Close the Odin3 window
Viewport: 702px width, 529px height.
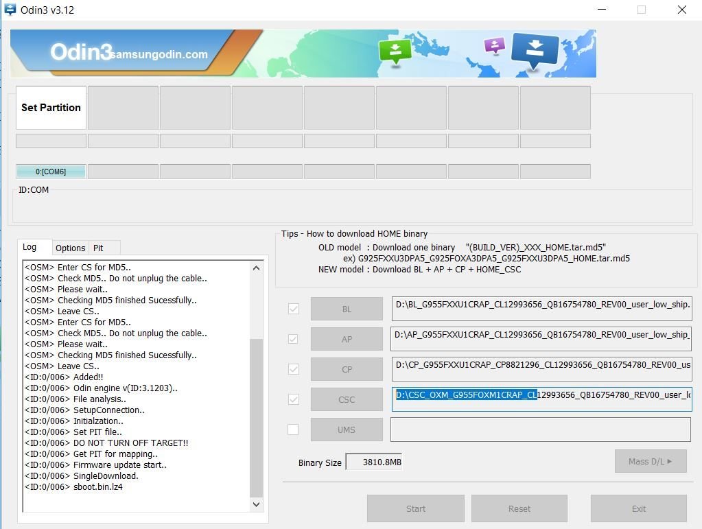click(681, 10)
